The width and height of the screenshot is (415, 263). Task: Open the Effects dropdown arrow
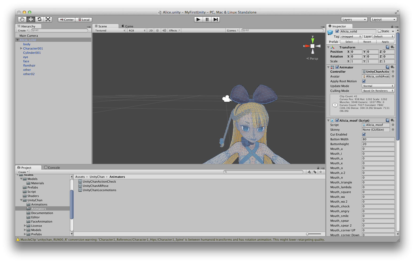point(179,30)
